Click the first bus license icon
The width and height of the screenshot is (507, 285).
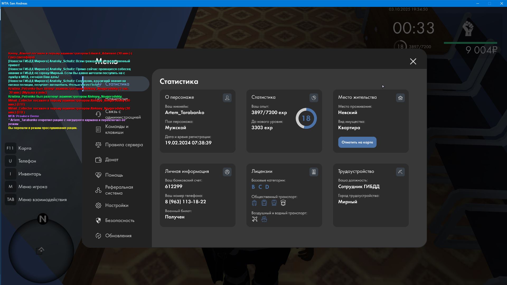(x=254, y=203)
